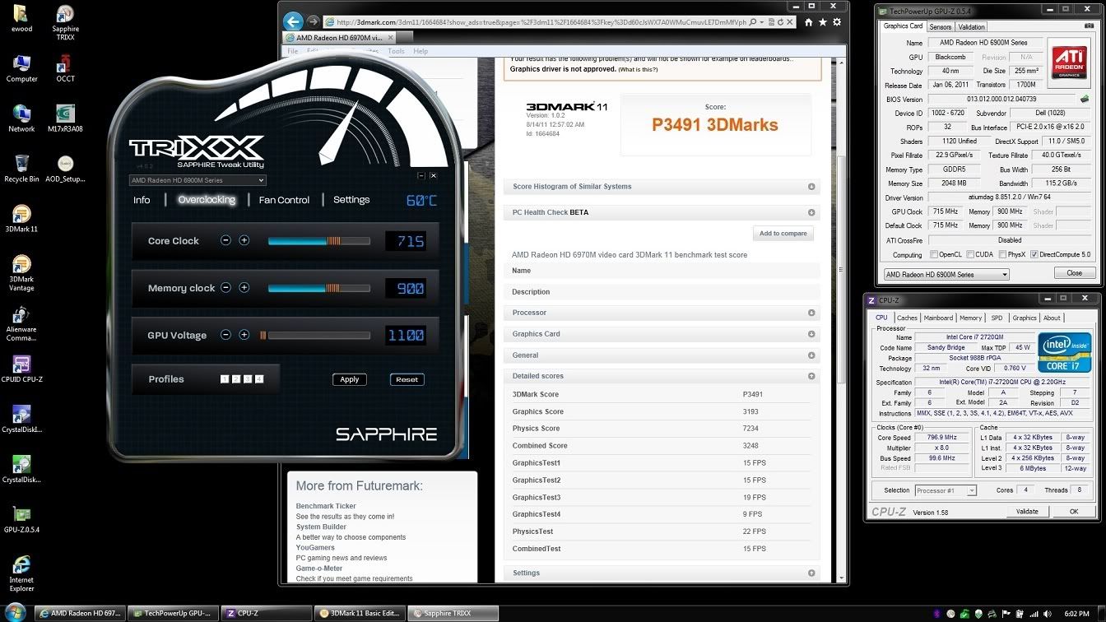
Task: Expand PC Health Check BETA section
Action: pyautogui.click(x=811, y=212)
